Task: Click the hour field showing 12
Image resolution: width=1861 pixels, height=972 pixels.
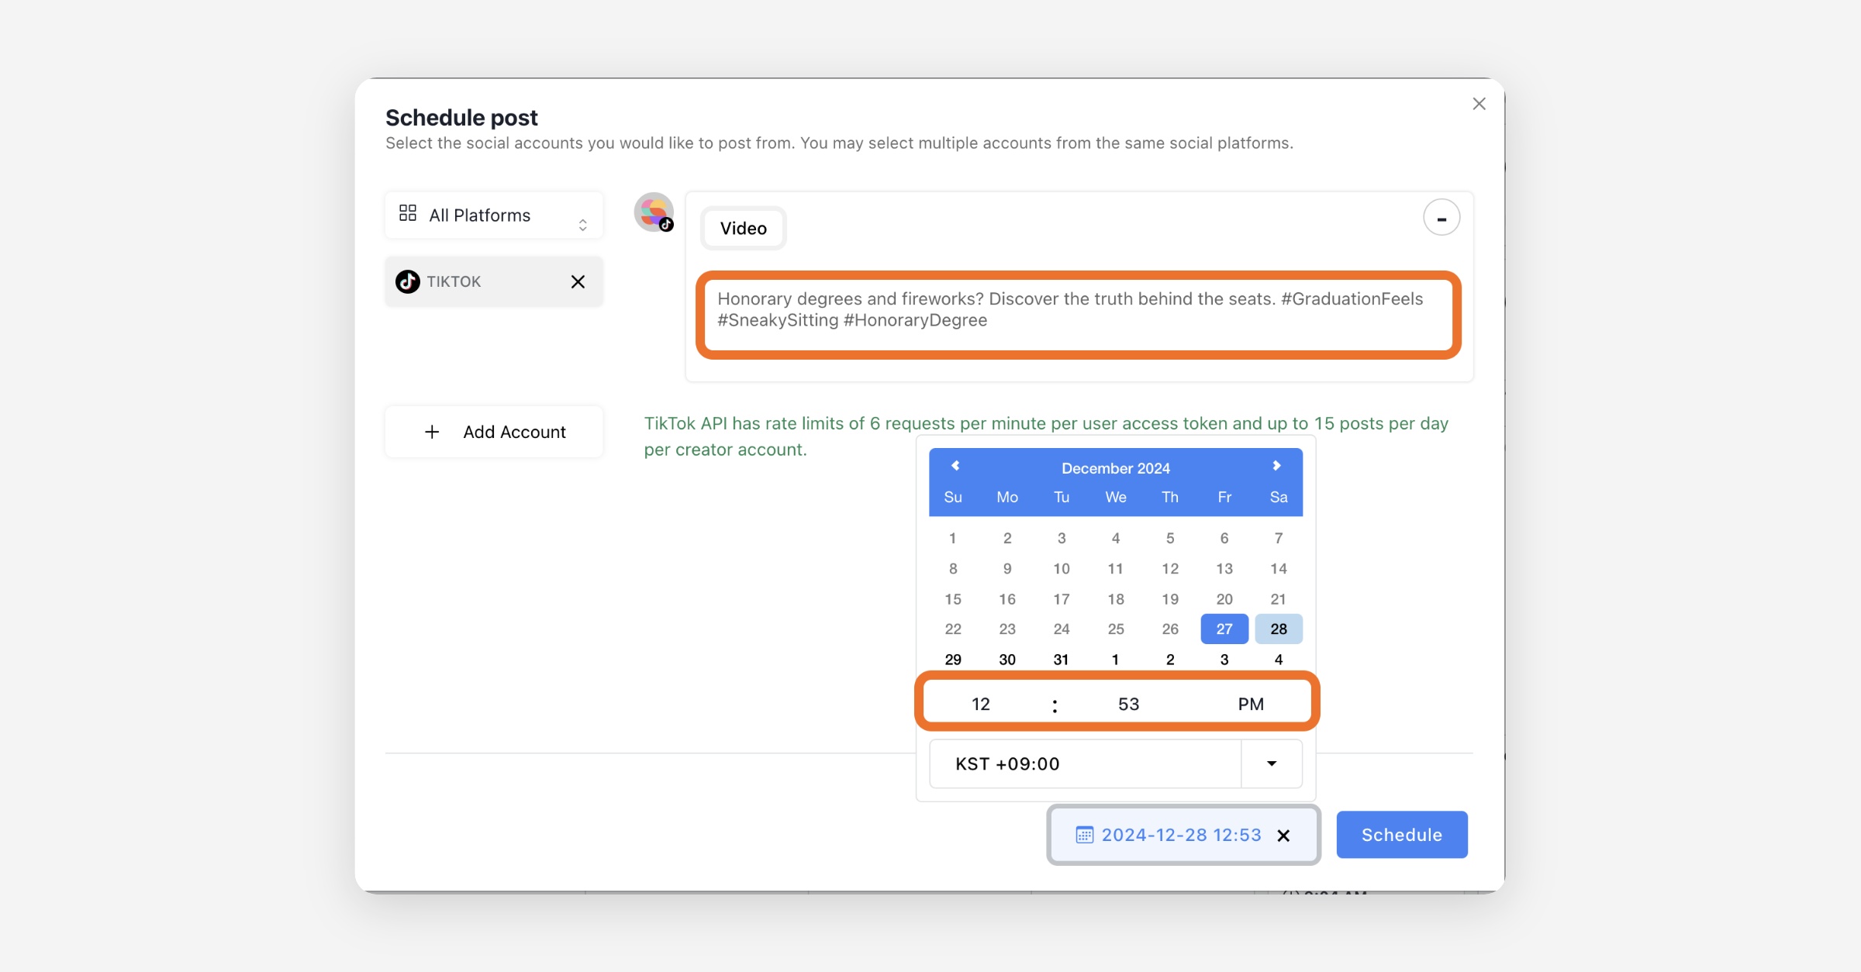Action: 981,704
